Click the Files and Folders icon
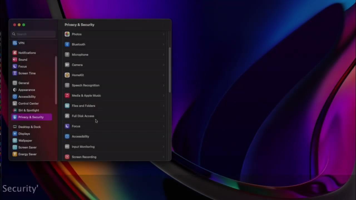Screen dimensions: 356x200 [67, 106]
